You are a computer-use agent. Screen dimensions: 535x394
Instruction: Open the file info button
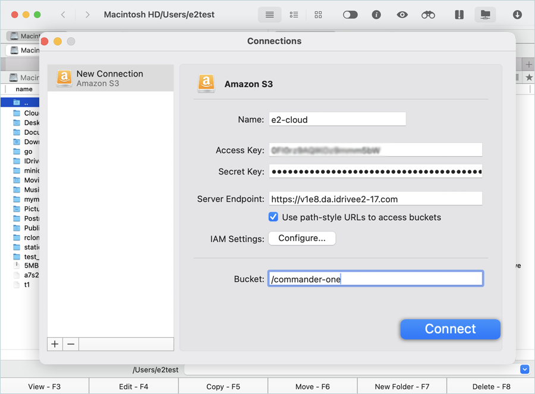376,15
